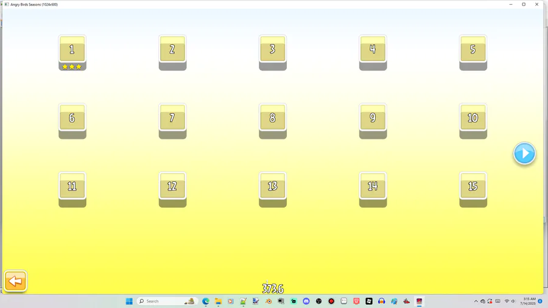Open the notification bell icon
Screen dimensions: 548x308
(540, 301)
